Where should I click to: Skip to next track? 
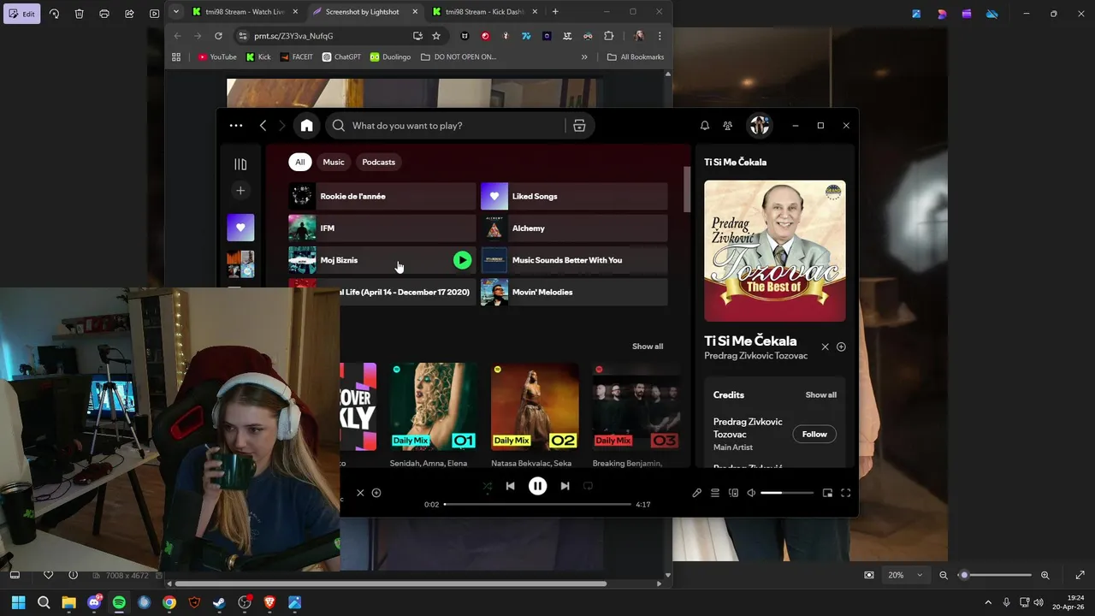click(x=565, y=486)
